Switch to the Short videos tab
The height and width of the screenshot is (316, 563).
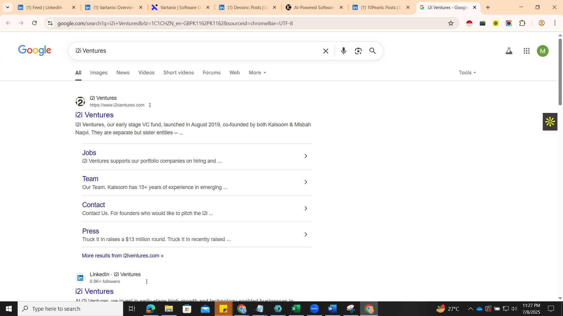pos(179,73)
